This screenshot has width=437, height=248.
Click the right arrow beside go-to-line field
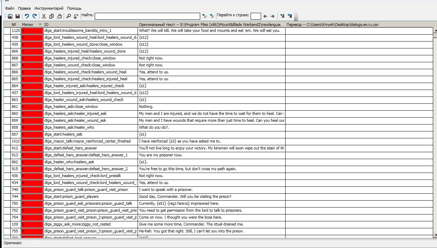(272, 16)
